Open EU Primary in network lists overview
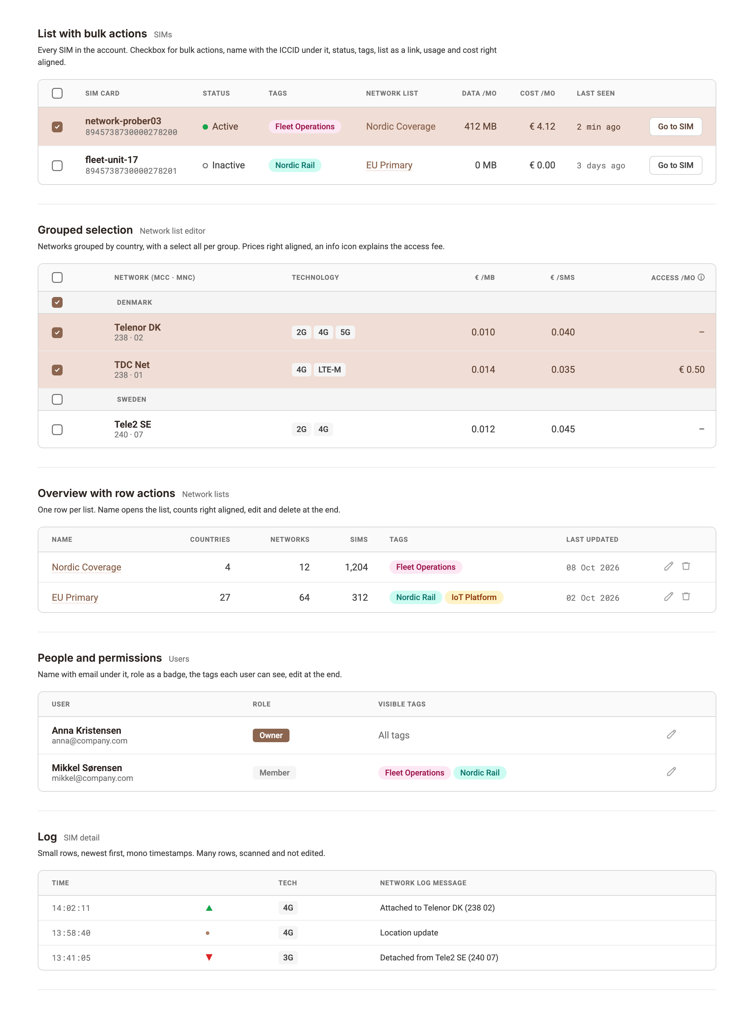 point(75,597)
